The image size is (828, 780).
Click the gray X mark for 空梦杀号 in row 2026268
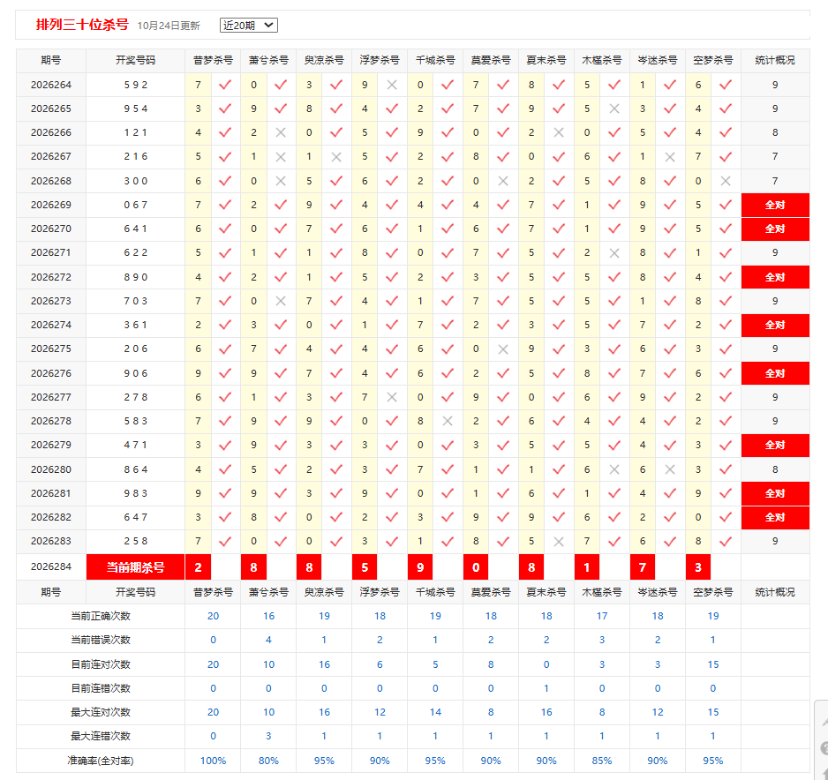726,181
